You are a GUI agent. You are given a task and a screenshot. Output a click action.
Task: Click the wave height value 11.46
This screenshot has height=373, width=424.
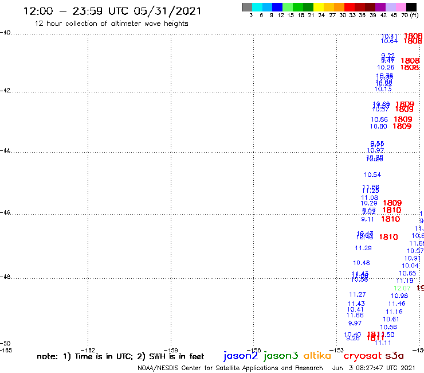pyautogui.click(x=396, y=304)
